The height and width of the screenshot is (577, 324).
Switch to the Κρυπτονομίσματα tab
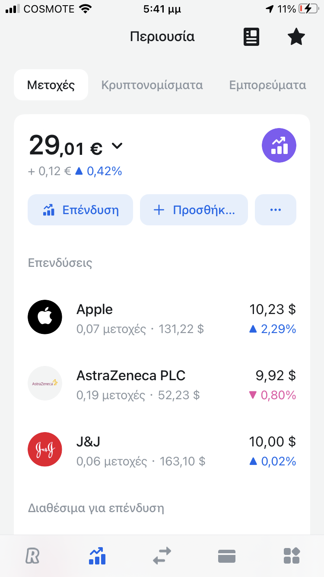(152, 85)
